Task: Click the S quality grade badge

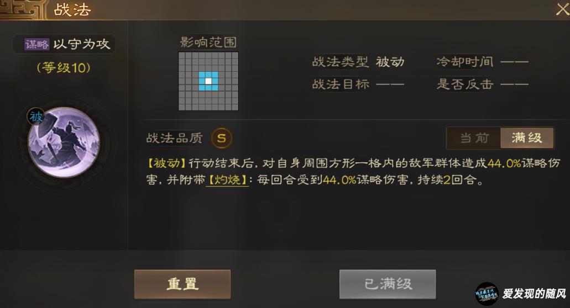Action: 221,138
